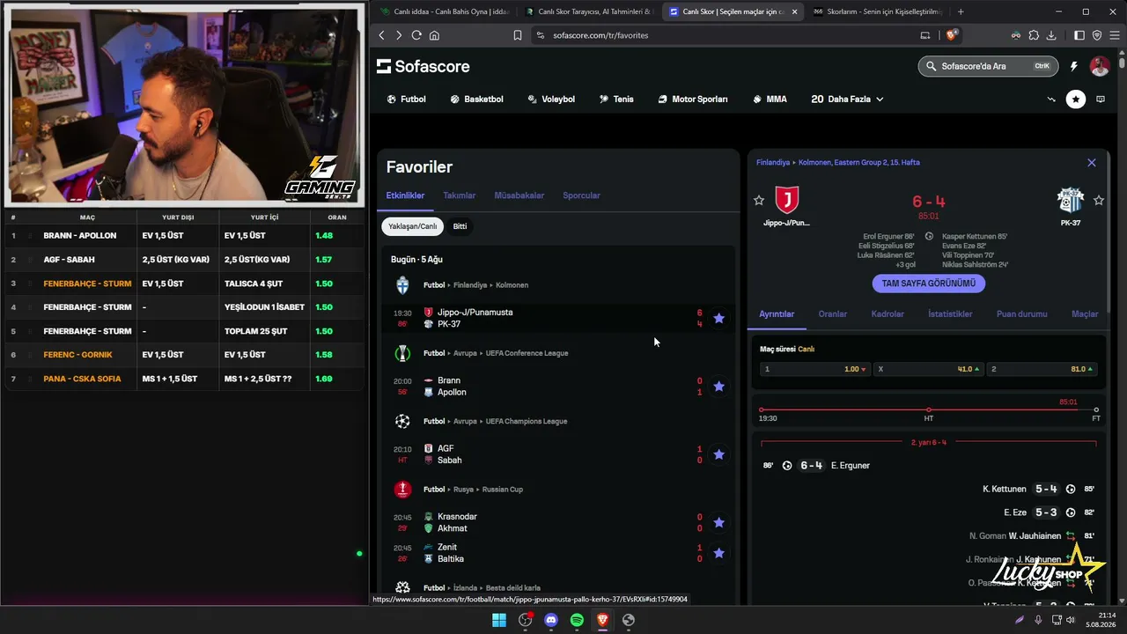Open the Russian Cup league row

tap(558, 489)
